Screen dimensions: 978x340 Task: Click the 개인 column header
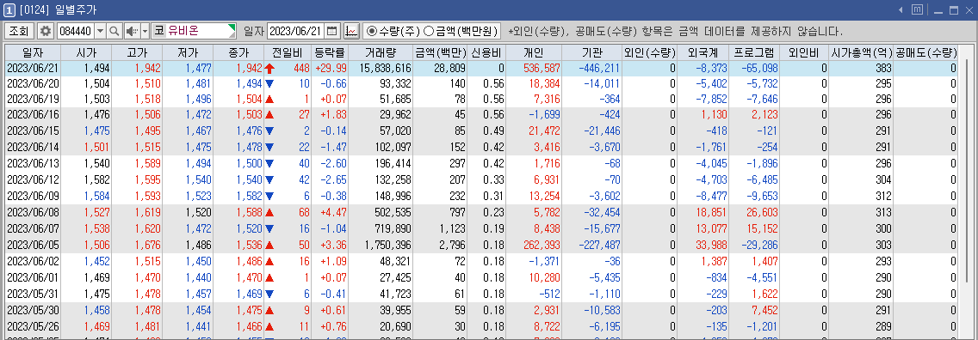click(534, 53)
